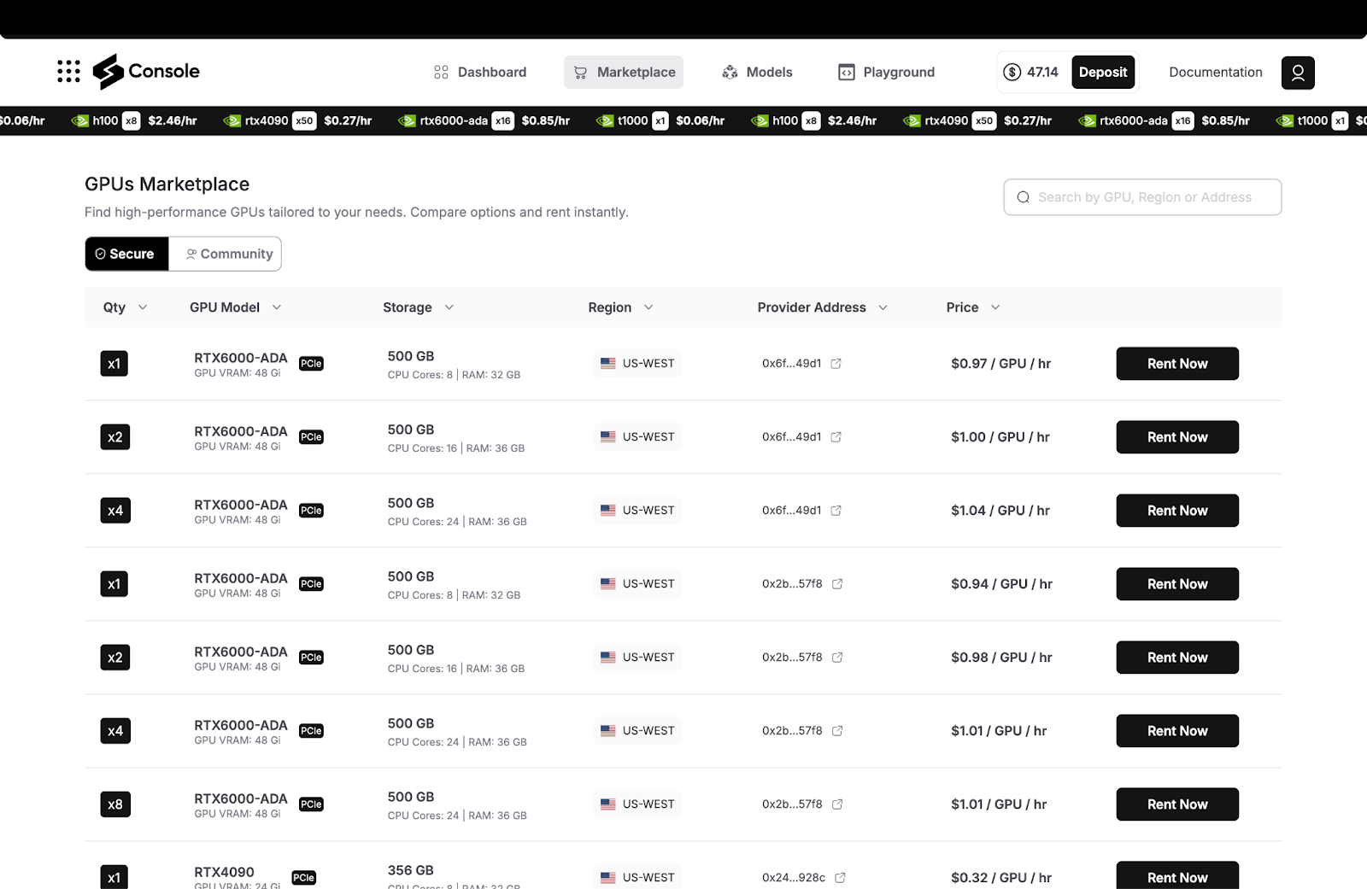This screenshot has width=1367, height=889.
Task: Click the PCIe badge in the RTX4090 row
Action: [x=303, y=878]
